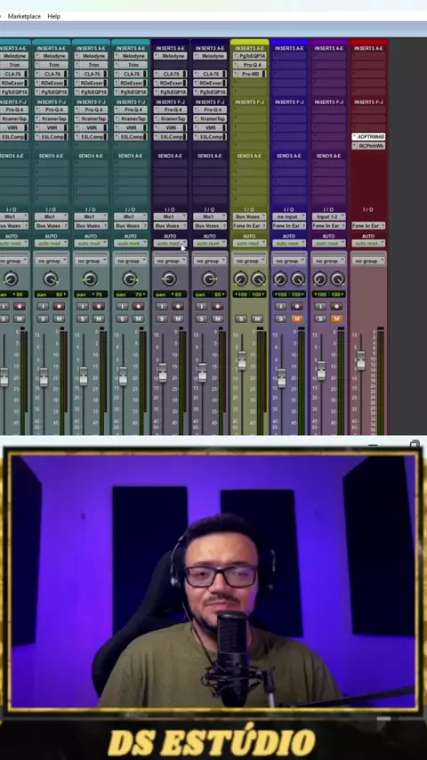Viewport: 427px width, 760px height.
Task: Record-arm the track panned 70 right
Action: click(x=139, y=306)
